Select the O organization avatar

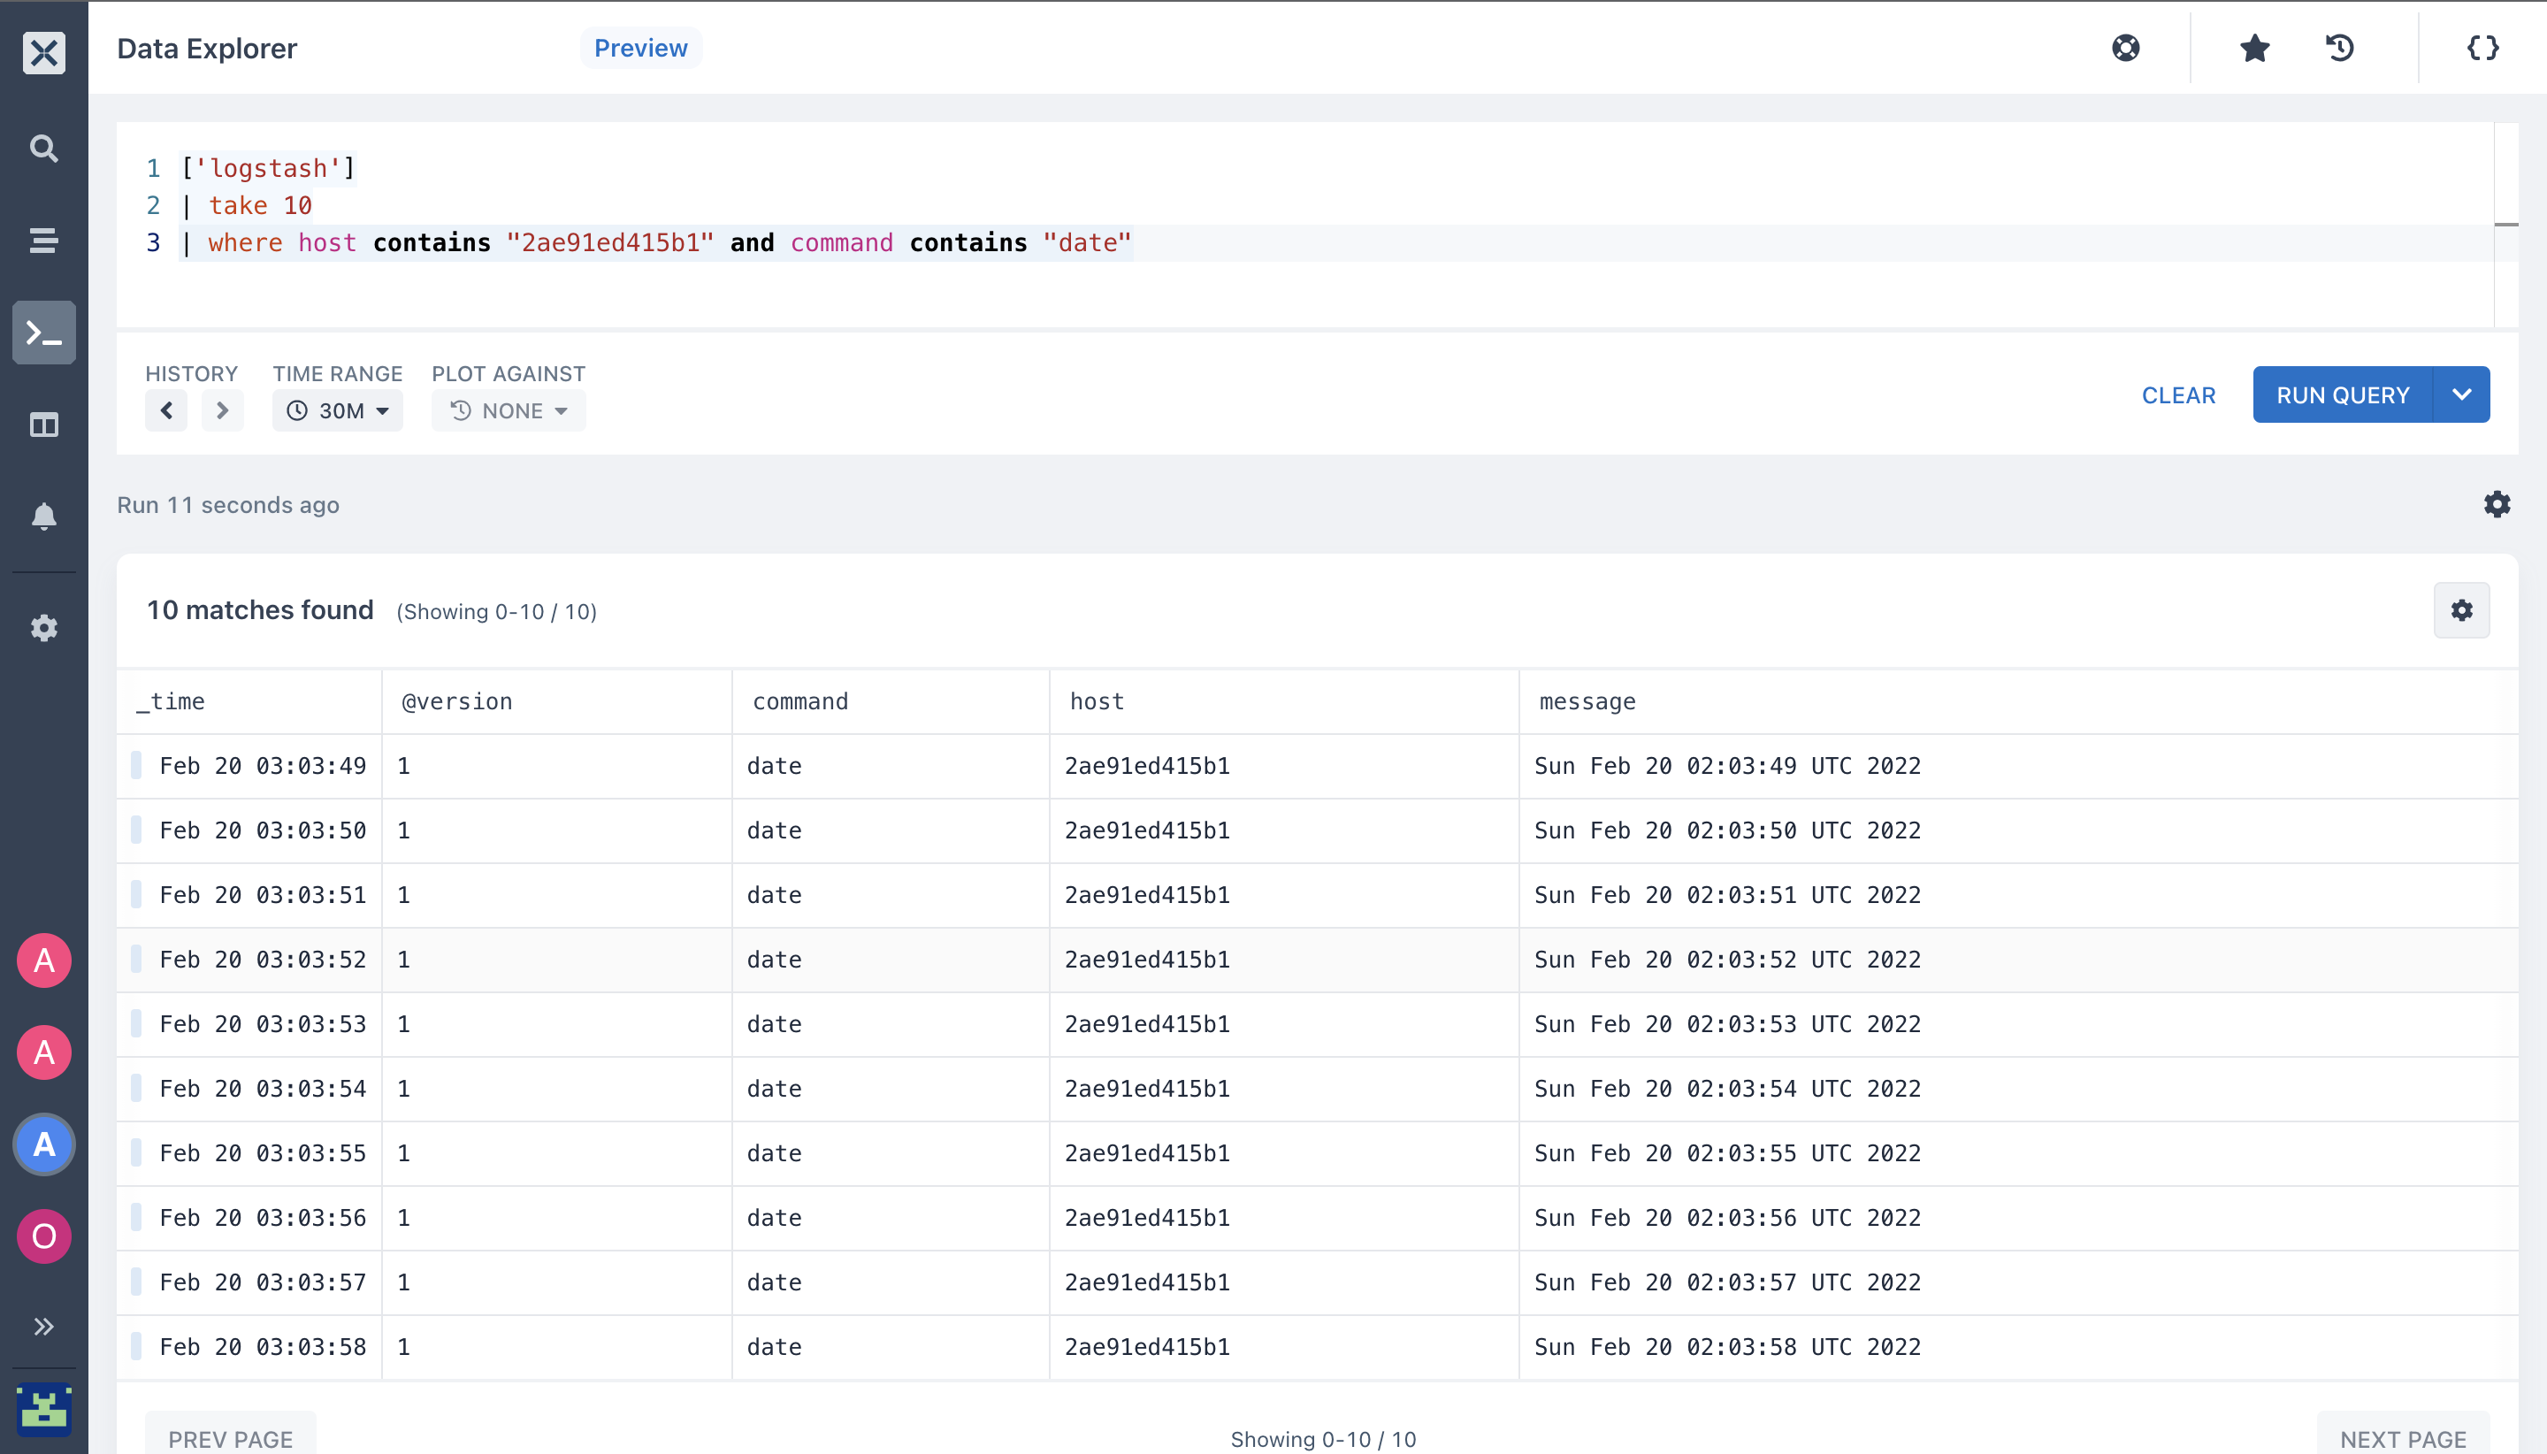(x=44, y=1236)
